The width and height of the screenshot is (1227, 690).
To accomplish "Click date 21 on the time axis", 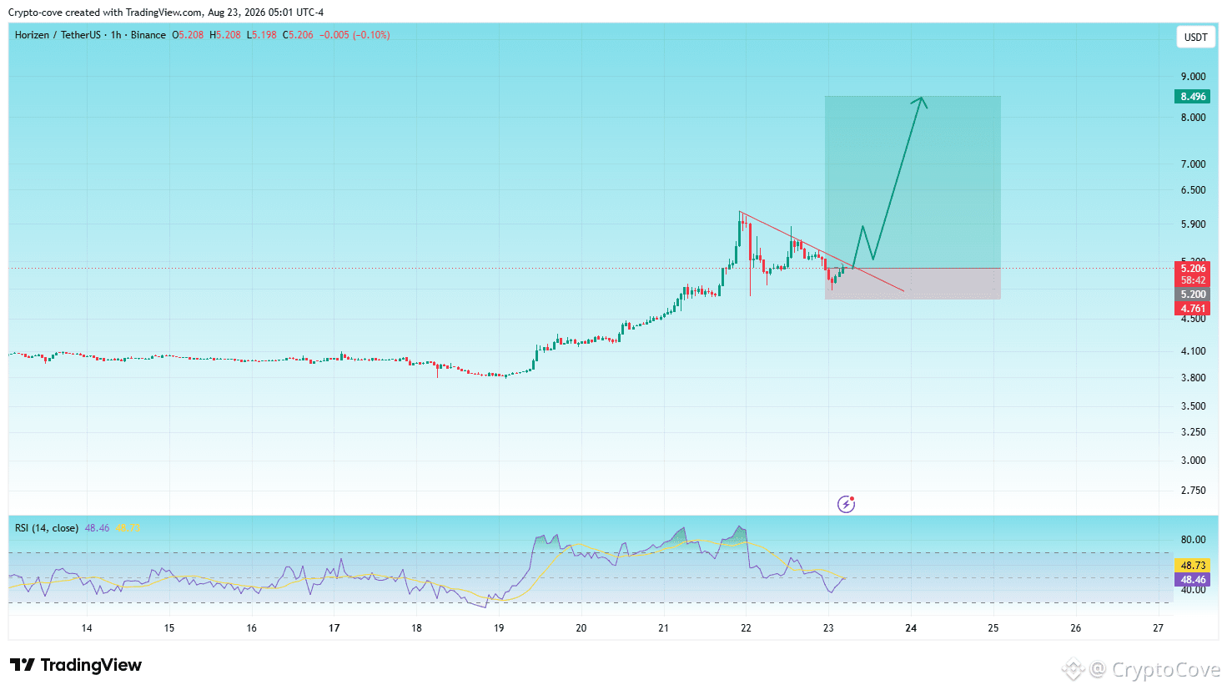I will [663, 628].
